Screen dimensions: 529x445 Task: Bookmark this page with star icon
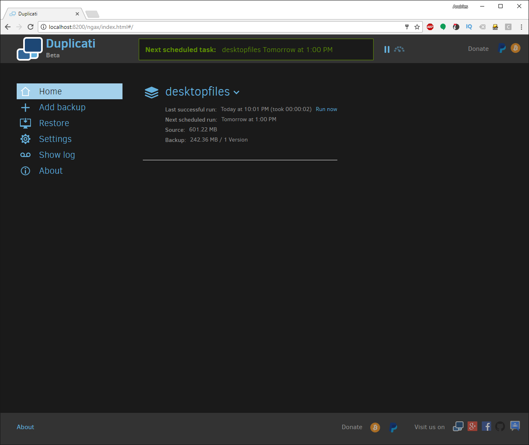417,27
